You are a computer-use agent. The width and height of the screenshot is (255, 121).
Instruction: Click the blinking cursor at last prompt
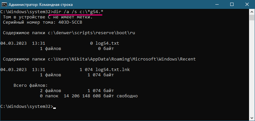(x=55, y=108)
